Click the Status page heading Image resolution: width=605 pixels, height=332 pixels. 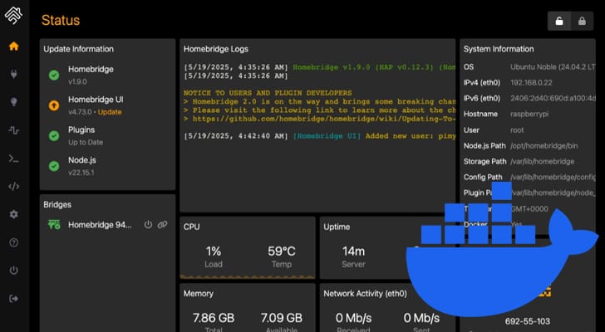point(61,20)
